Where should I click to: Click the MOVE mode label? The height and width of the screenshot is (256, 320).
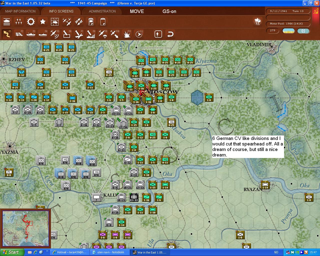pos(137,11)
